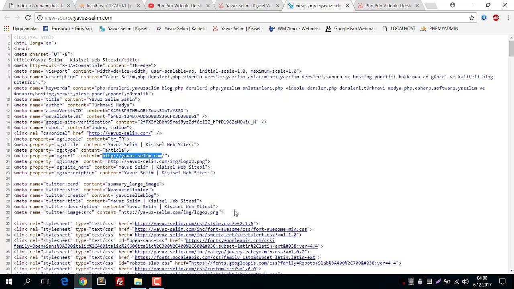Open a new tab button
The image size is (514, 289).
tap(430, 6)
